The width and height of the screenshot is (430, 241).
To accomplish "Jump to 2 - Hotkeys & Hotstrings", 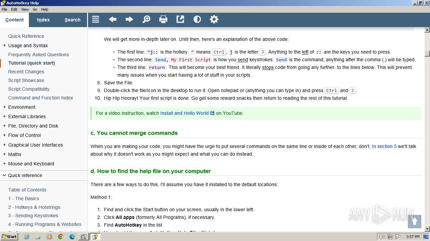I will (34, 207).
